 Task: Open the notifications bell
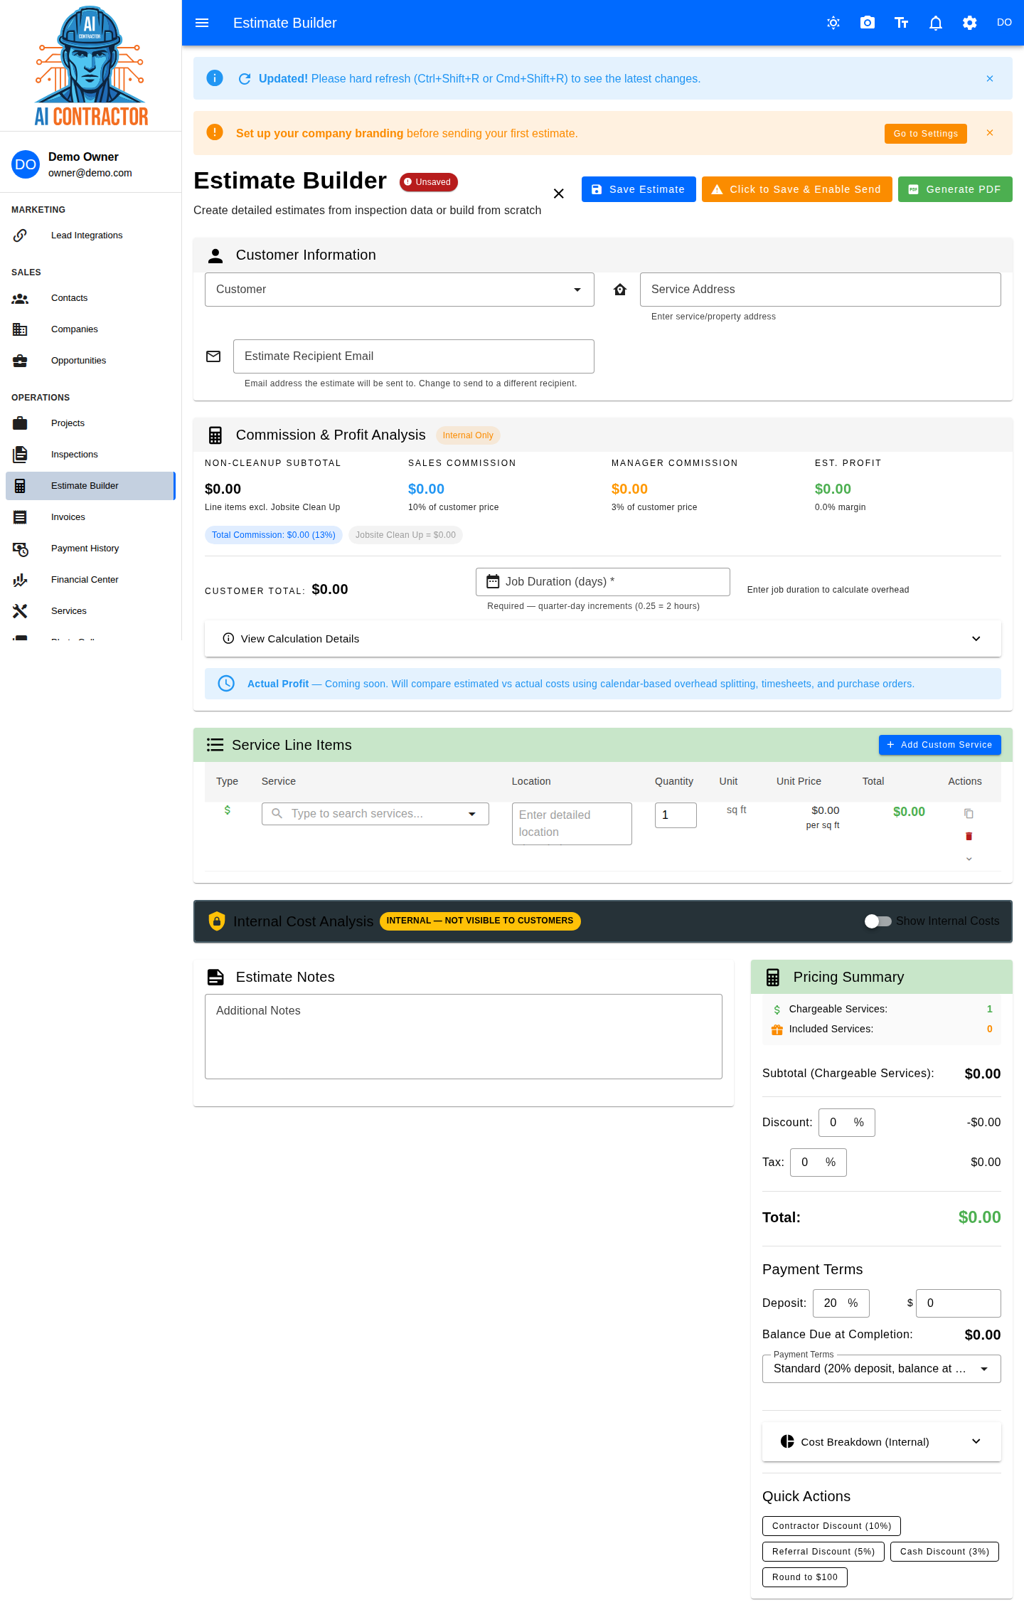pos(936,23)
